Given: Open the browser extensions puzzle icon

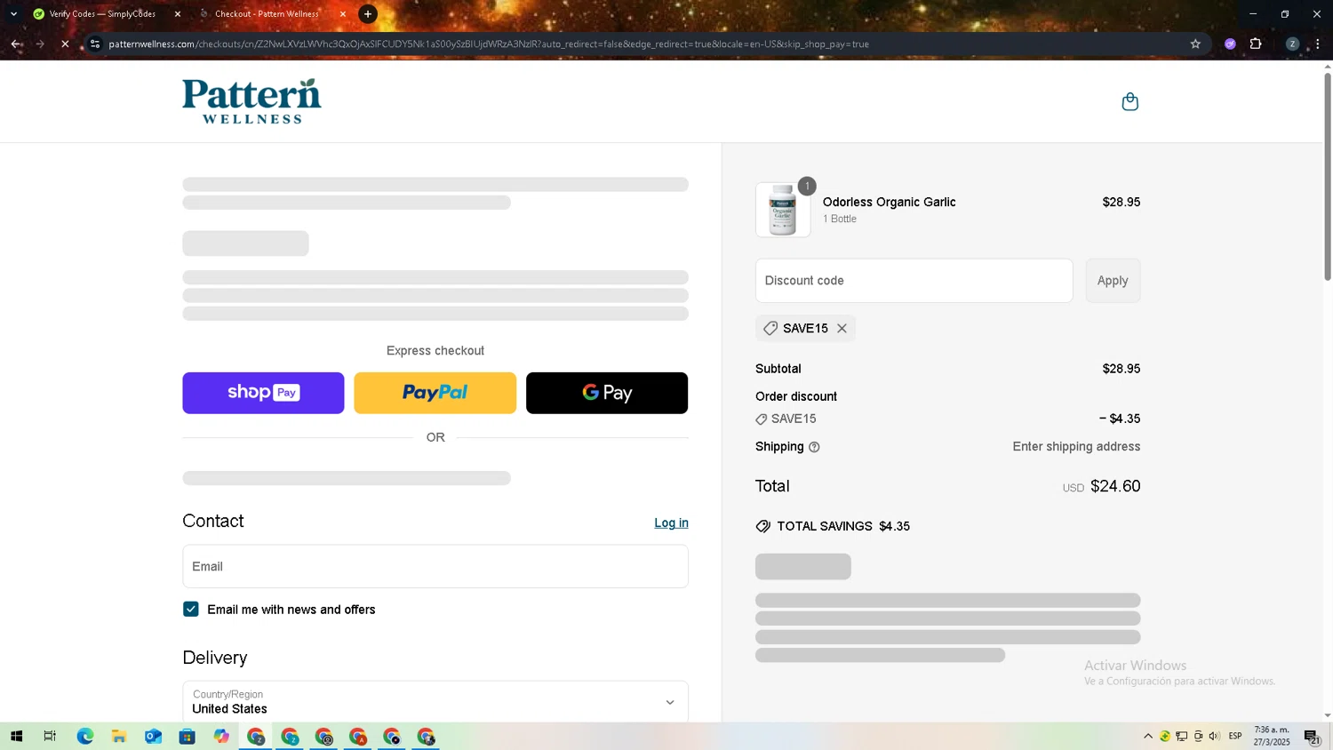Looking at the screenshot, I should [1256, 44].
